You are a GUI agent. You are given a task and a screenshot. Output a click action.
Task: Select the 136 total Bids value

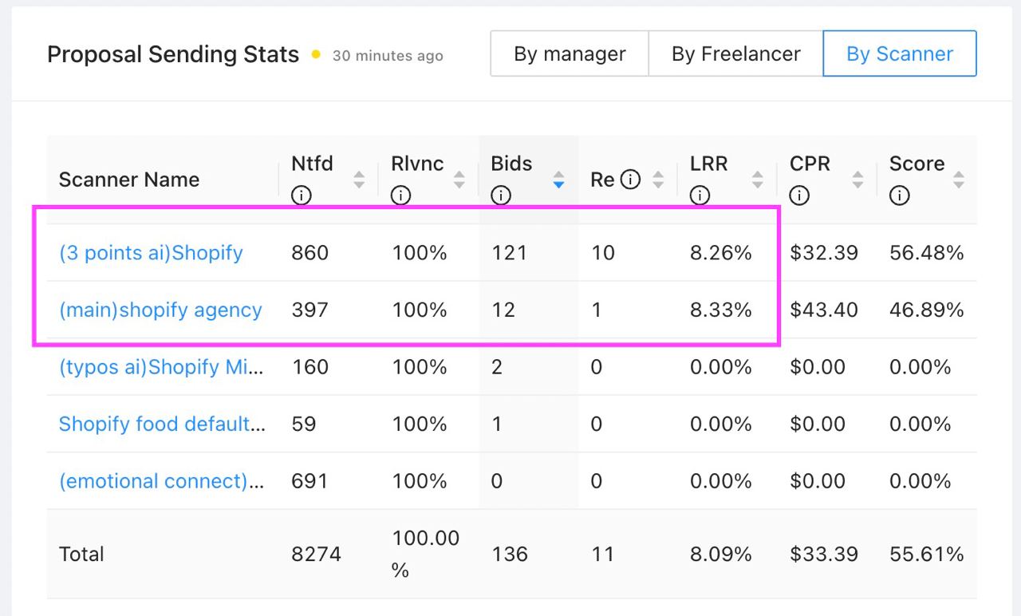coord(509,554)
